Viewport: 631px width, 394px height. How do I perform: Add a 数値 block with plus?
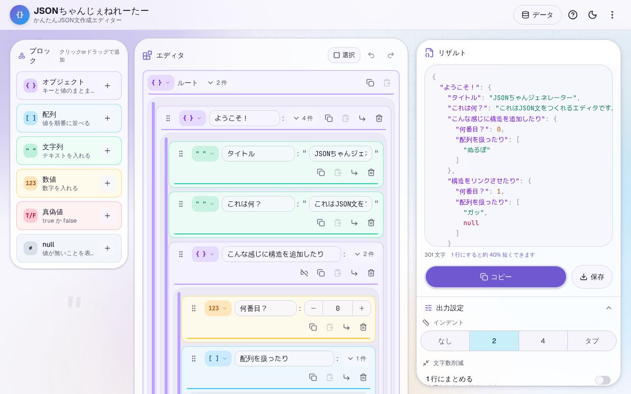click(107, 183)
